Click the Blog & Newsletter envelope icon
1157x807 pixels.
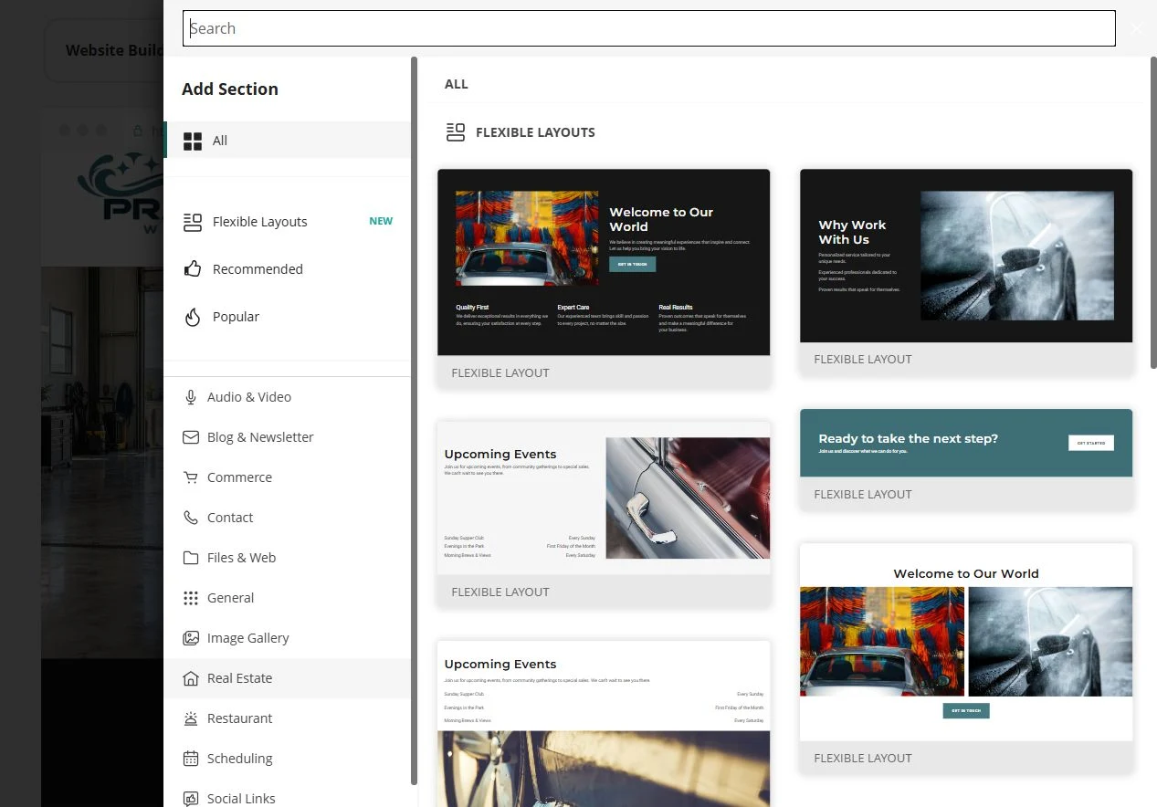[x=191, y=437]
